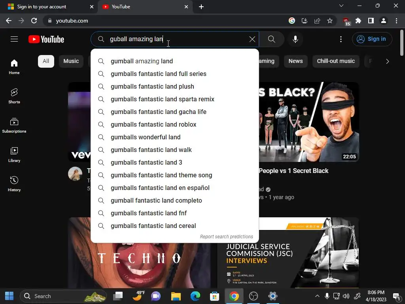The width and height of the screenshot is (405, 304).
Task: Choose suggestion gumballs fantastic land theme song
Action: [x=175, y=175]
